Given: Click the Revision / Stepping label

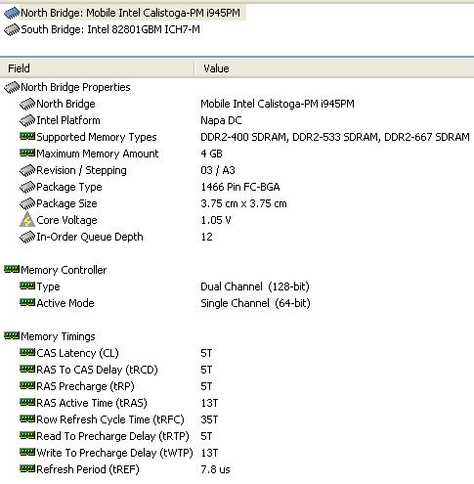Looking at the screenshot, I should (x=81, y=170).
